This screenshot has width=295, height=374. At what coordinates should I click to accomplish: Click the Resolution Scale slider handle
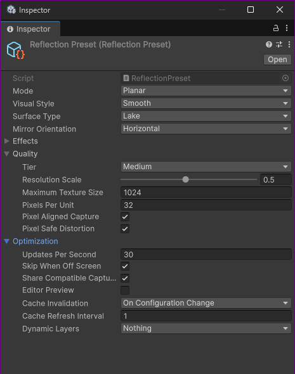(185, 179)
